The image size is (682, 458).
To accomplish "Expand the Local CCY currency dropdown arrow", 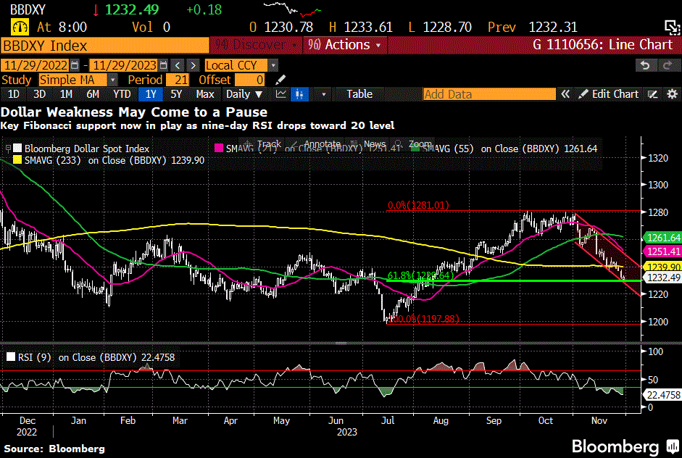I will click(273, 65).
